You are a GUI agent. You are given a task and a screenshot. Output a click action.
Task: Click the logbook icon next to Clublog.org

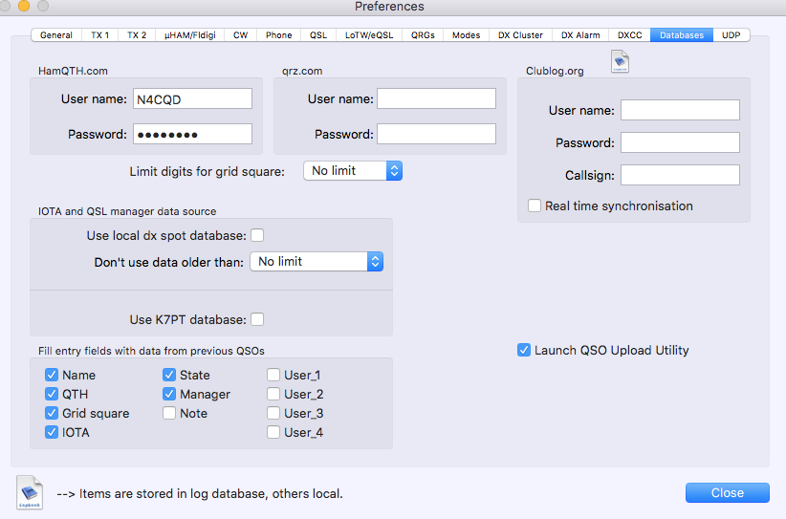pyautogui.click(x=620, y=63)
